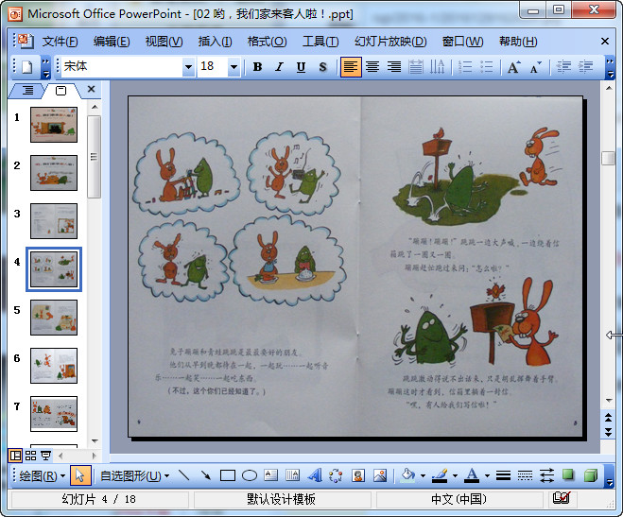The height and width of the screenshot is (517, 623).
Task: Apply Font Color A
Action: (472, 475)
